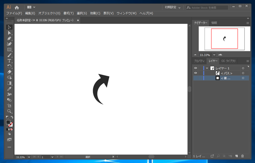
Task: Select the Pen tool
Action: [9, 38]
